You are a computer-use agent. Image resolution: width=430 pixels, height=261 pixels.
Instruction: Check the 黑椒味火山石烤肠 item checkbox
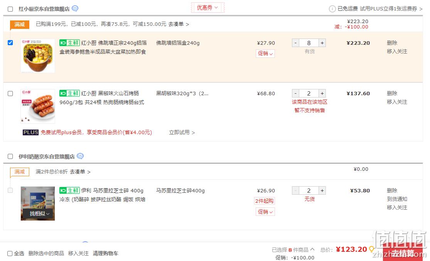coord(10,93)
